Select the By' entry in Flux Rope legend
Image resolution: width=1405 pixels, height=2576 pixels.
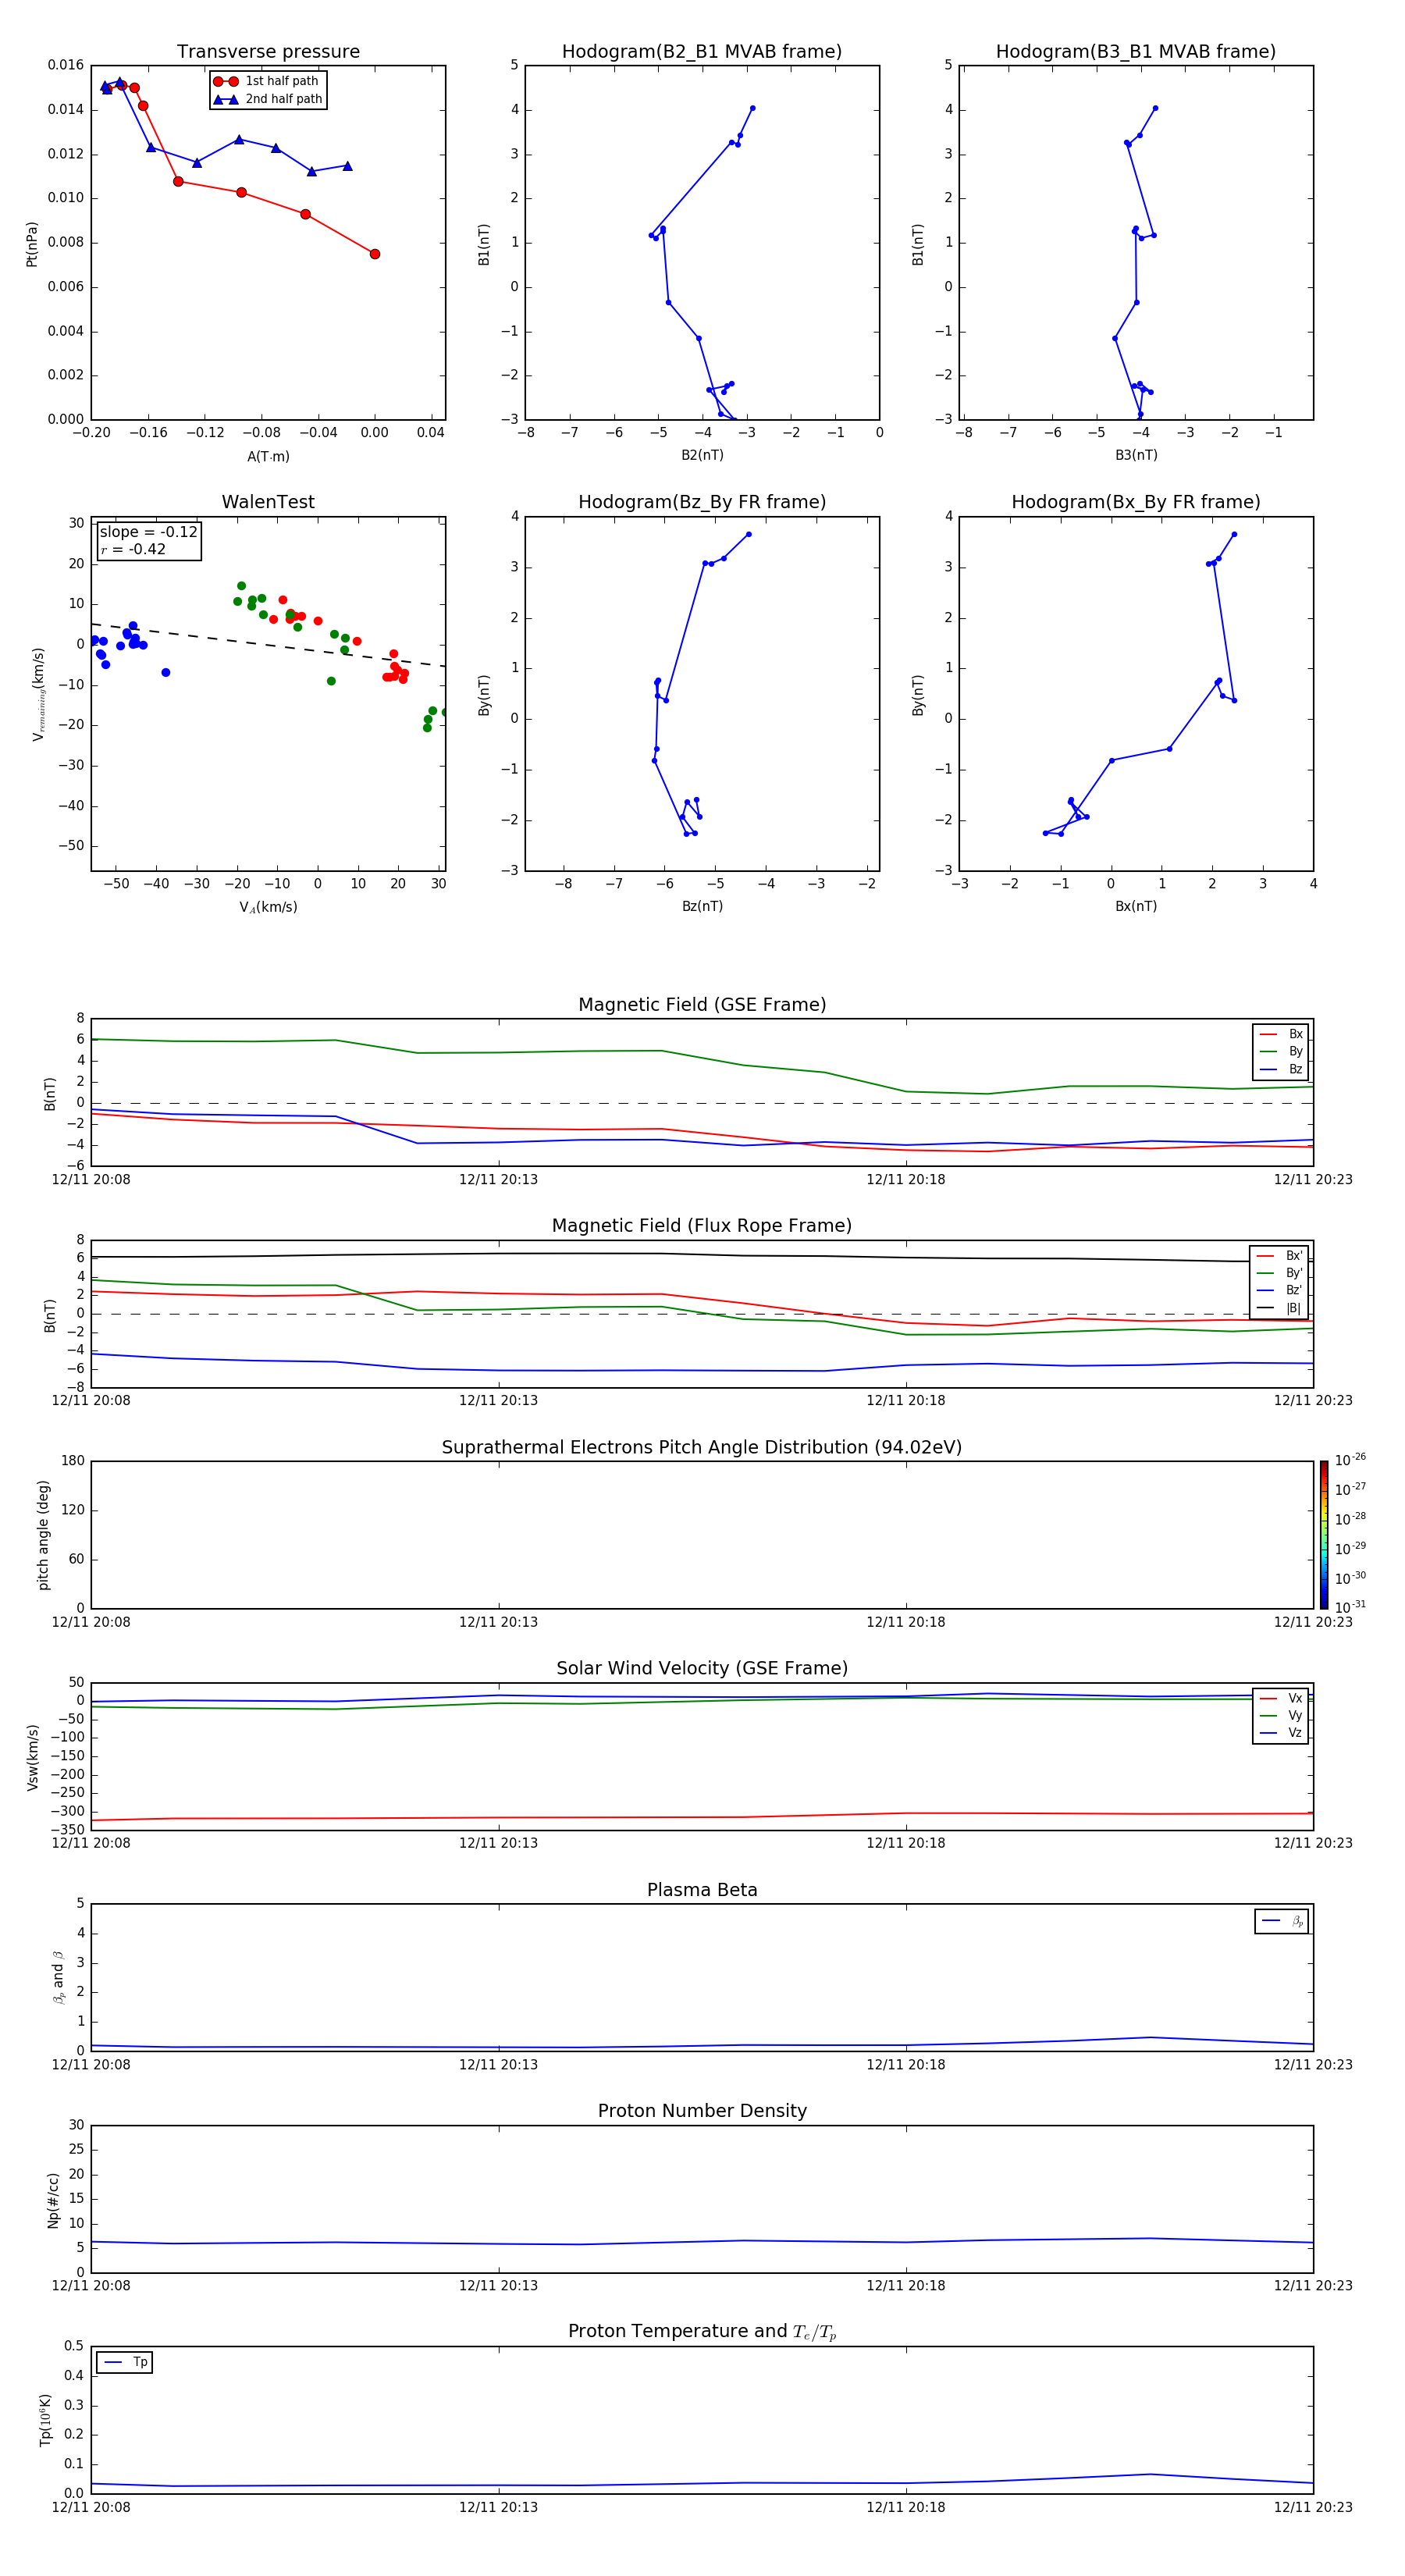point(1279,1273)
